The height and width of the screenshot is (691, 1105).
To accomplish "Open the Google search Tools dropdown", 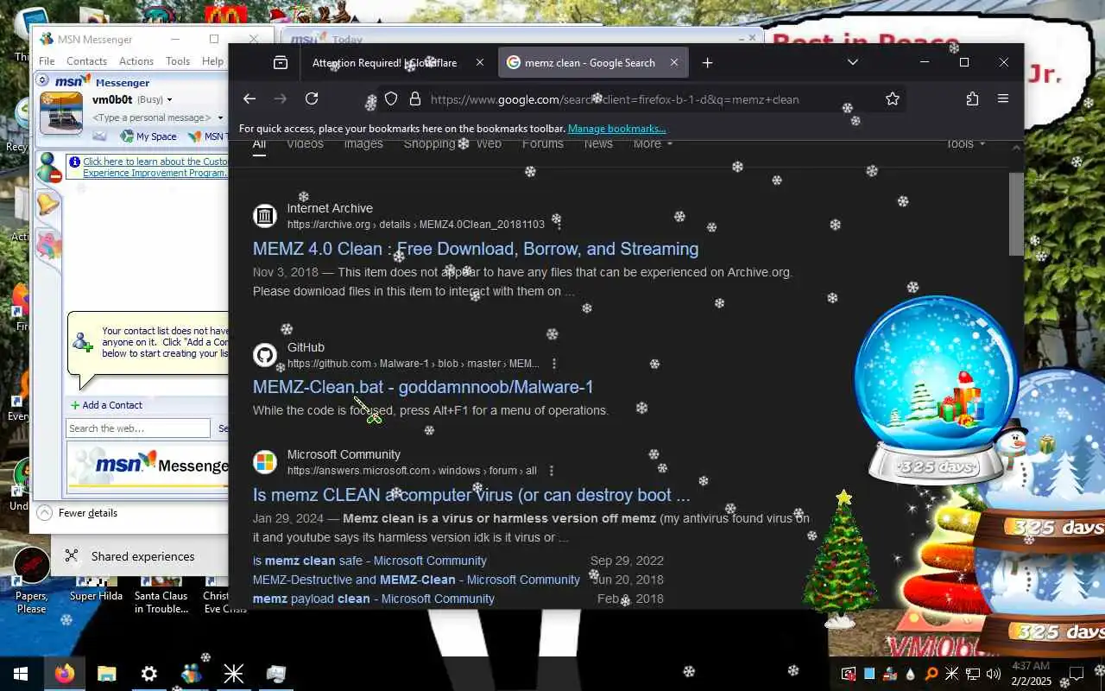I will tap(965, 144).
